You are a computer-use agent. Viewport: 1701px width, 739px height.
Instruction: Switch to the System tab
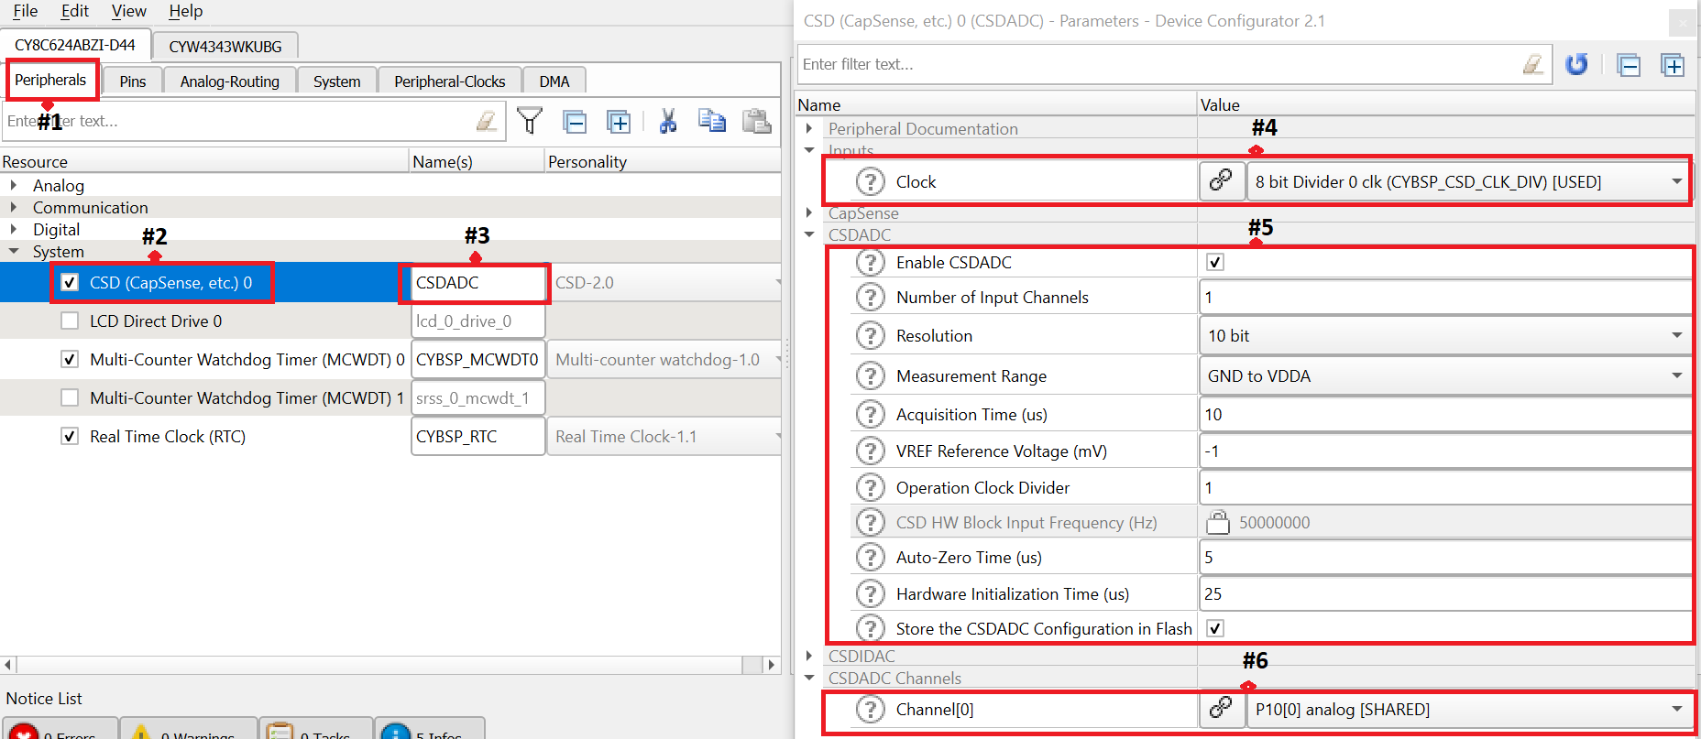pyautogui.click(x=337, y=81)
